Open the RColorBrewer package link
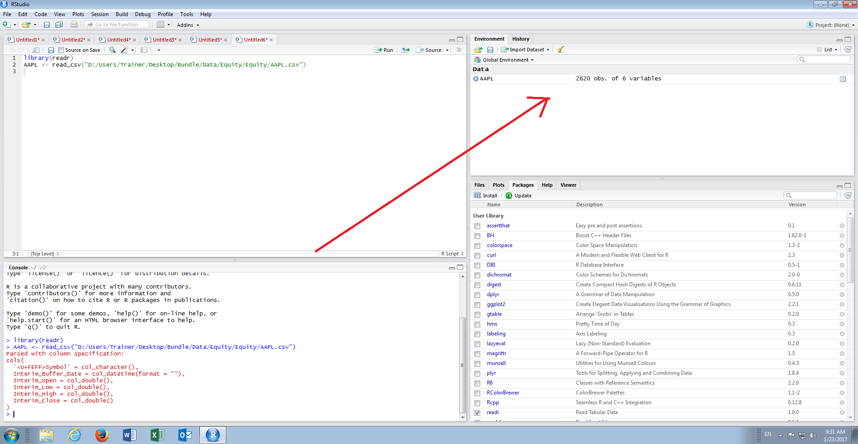Viewport: 858px width, 444px height. pyautogui.click(x=503, y=393)
